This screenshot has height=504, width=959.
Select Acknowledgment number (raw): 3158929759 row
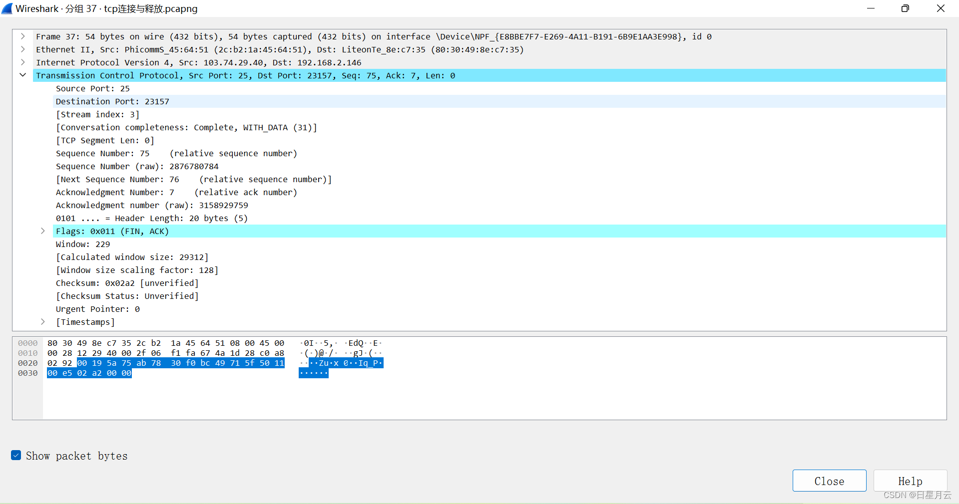tap(499, 205)
